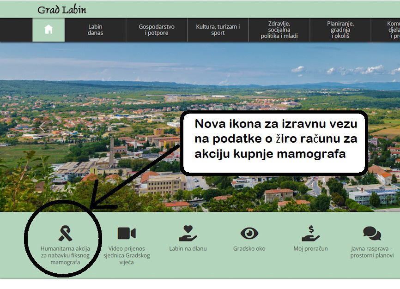Open Planiranje, gradnja i okoliš menu

coord(340,30)
